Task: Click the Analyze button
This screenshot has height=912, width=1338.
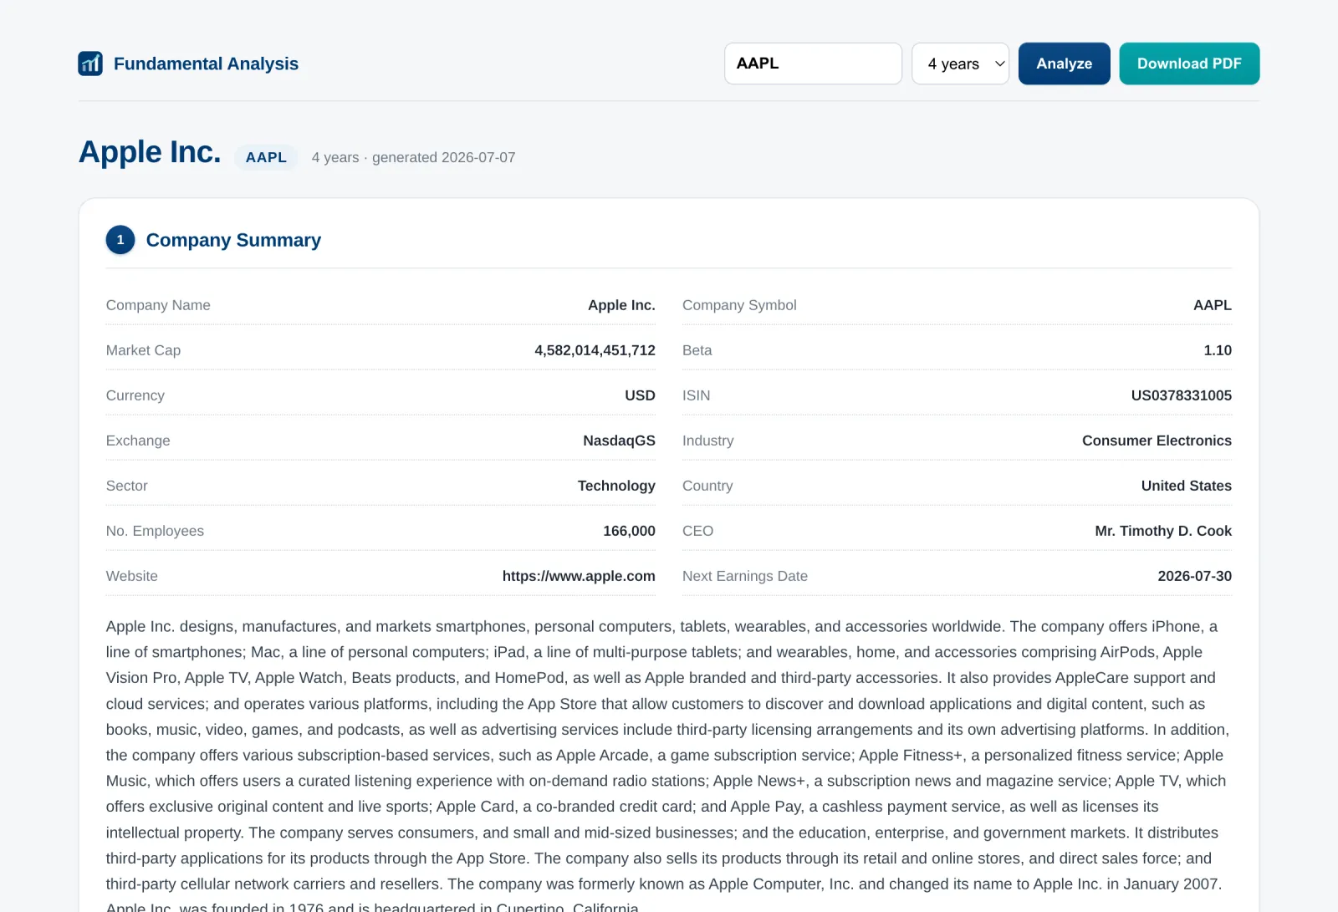Action: coord(1064,64)
